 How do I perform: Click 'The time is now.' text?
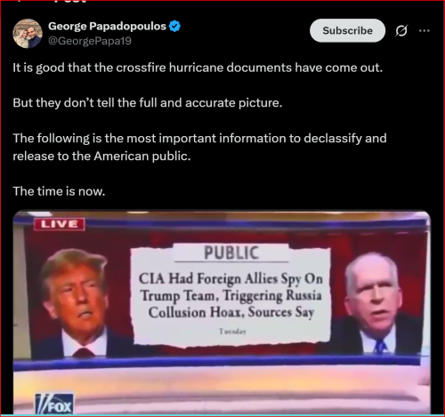point(59,191)
